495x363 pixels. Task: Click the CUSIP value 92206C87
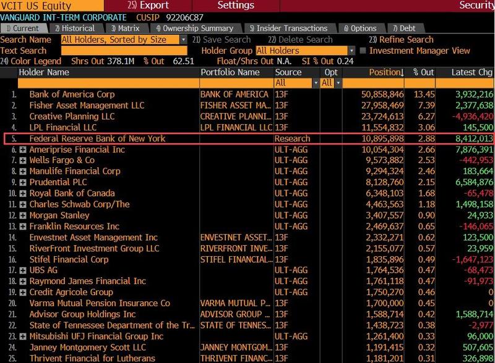pos(184,18)
